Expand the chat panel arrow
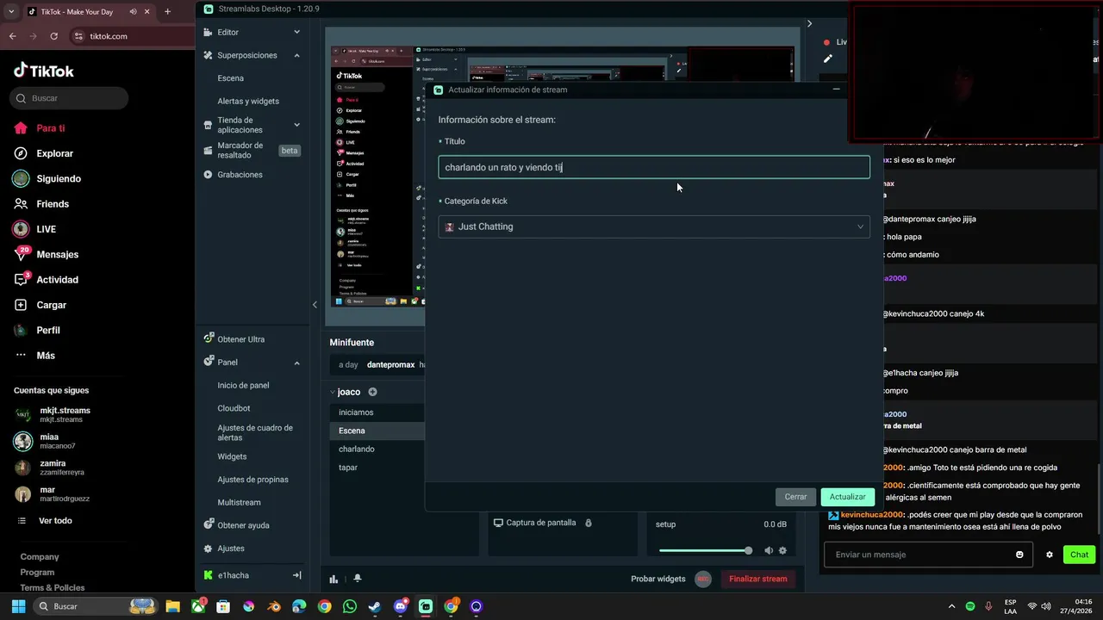The height and width of the screenshot is (620, 1103). pos(809,24)
